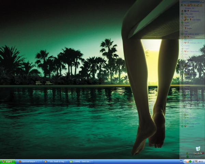The image size is (205, 164).
Task: Click heart icon beside Dobraya_Life
Action: (x=185, y=43)
